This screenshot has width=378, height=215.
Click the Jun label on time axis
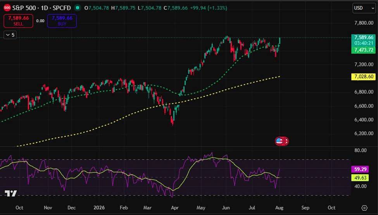[x=226, y=208]
